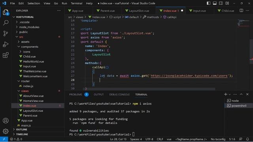Switch to the PROBLEMS panel tab

coord(76,95)
